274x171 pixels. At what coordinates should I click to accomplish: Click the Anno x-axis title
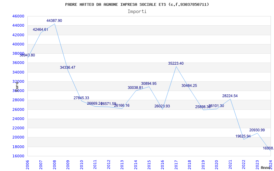[x=266, y=168]
